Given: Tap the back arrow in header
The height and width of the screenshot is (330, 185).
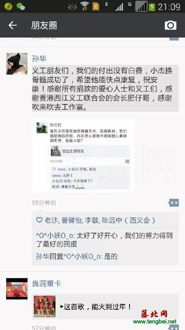Looking at the screenshot, I should pos(12,26).
